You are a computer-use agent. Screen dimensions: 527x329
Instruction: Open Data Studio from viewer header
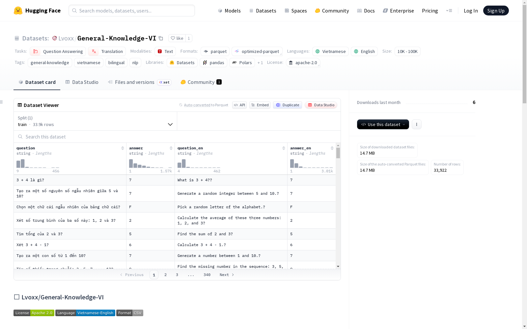321,105
